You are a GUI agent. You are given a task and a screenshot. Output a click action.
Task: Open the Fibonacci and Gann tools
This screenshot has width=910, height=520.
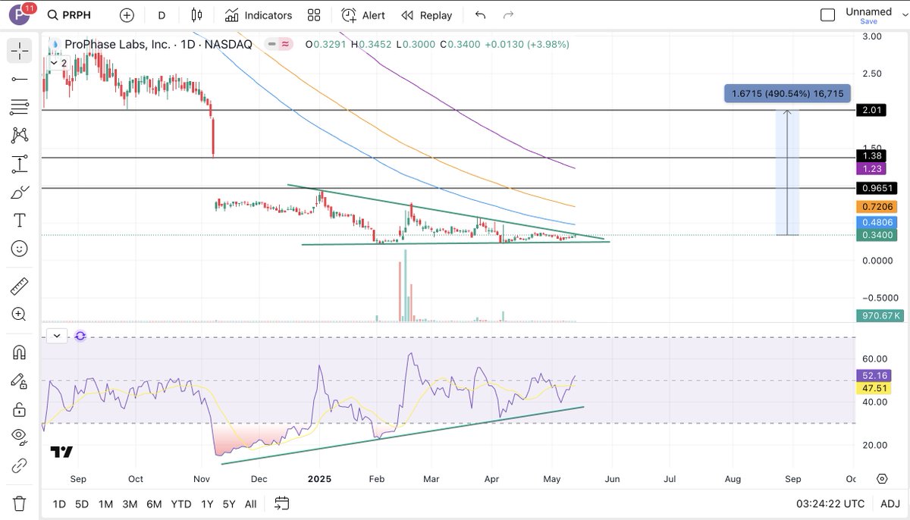click(20, 107)
